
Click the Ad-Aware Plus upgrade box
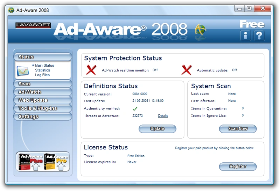(31, 162)
